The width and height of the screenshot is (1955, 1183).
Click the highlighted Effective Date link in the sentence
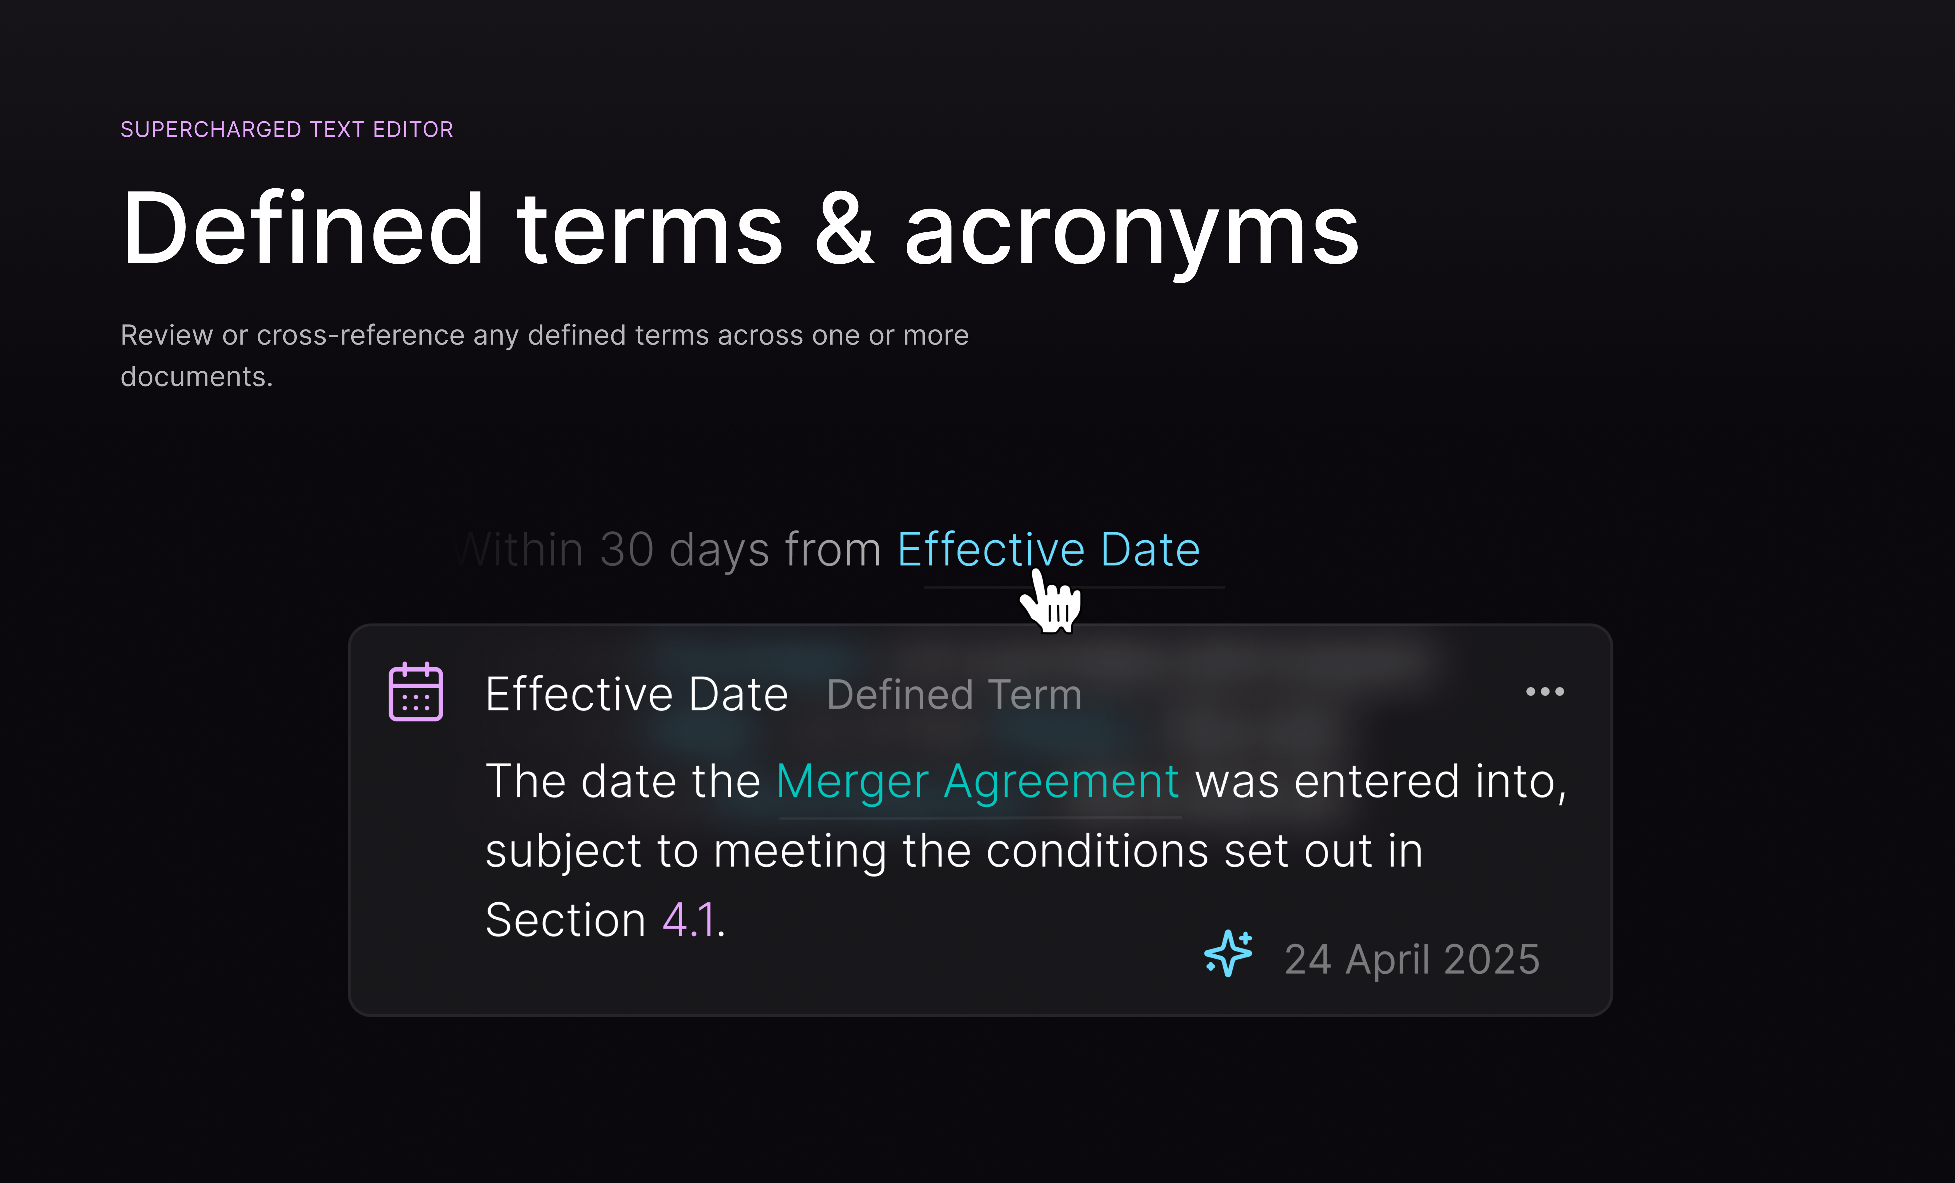point(1047,550)
